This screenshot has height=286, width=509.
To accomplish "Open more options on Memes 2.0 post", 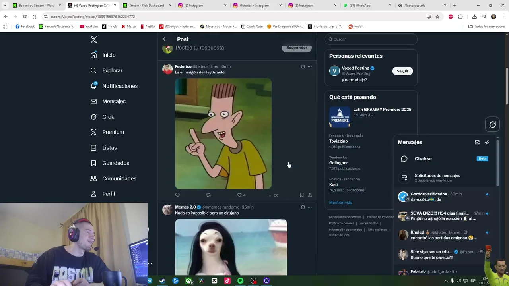I will point(310,207).
